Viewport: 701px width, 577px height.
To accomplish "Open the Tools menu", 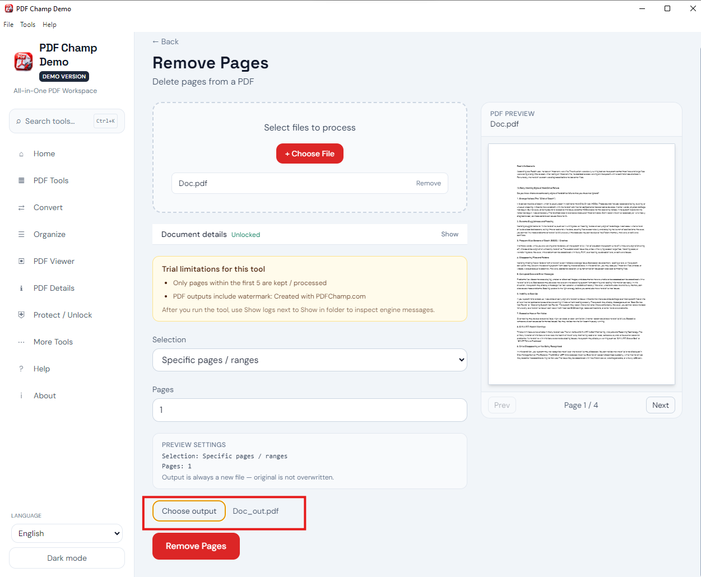I will click(x=27, y=25).
